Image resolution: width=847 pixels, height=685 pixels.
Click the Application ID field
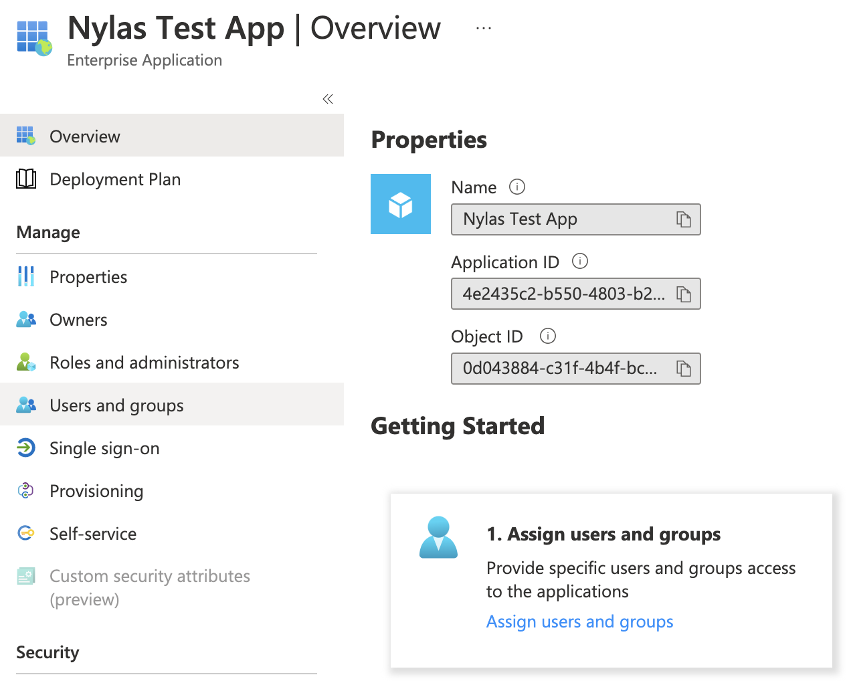[x=576, y=294]
